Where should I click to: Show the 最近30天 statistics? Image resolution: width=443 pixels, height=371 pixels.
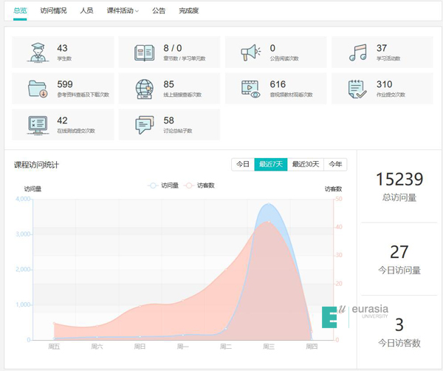coord(306,165)
